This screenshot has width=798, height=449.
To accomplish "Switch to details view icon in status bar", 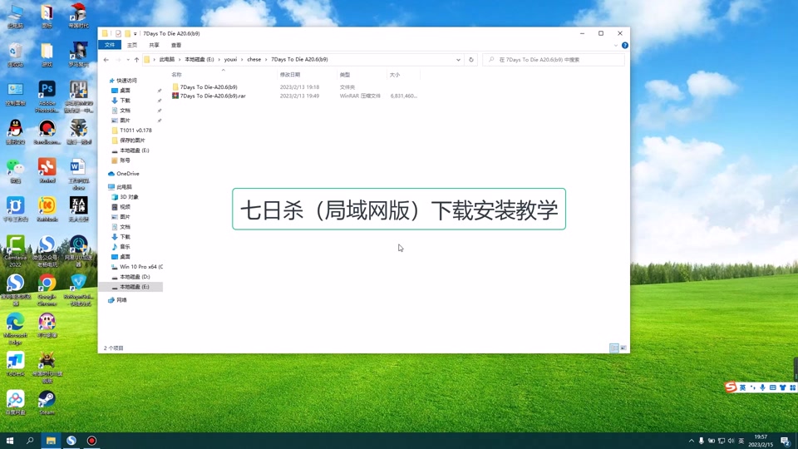I will [614, 348].
